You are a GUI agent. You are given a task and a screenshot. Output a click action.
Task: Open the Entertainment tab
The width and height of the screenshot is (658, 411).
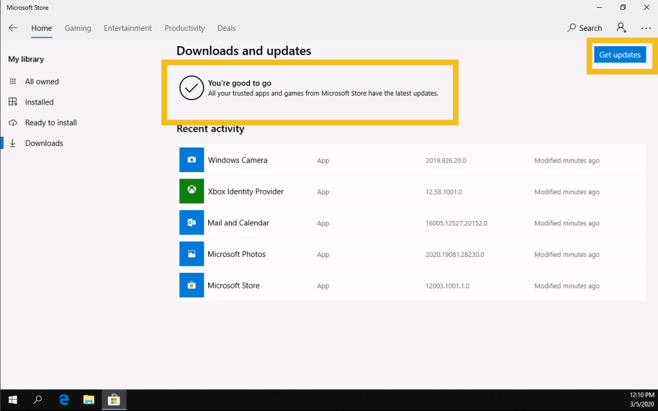click(x=128, y=28)
